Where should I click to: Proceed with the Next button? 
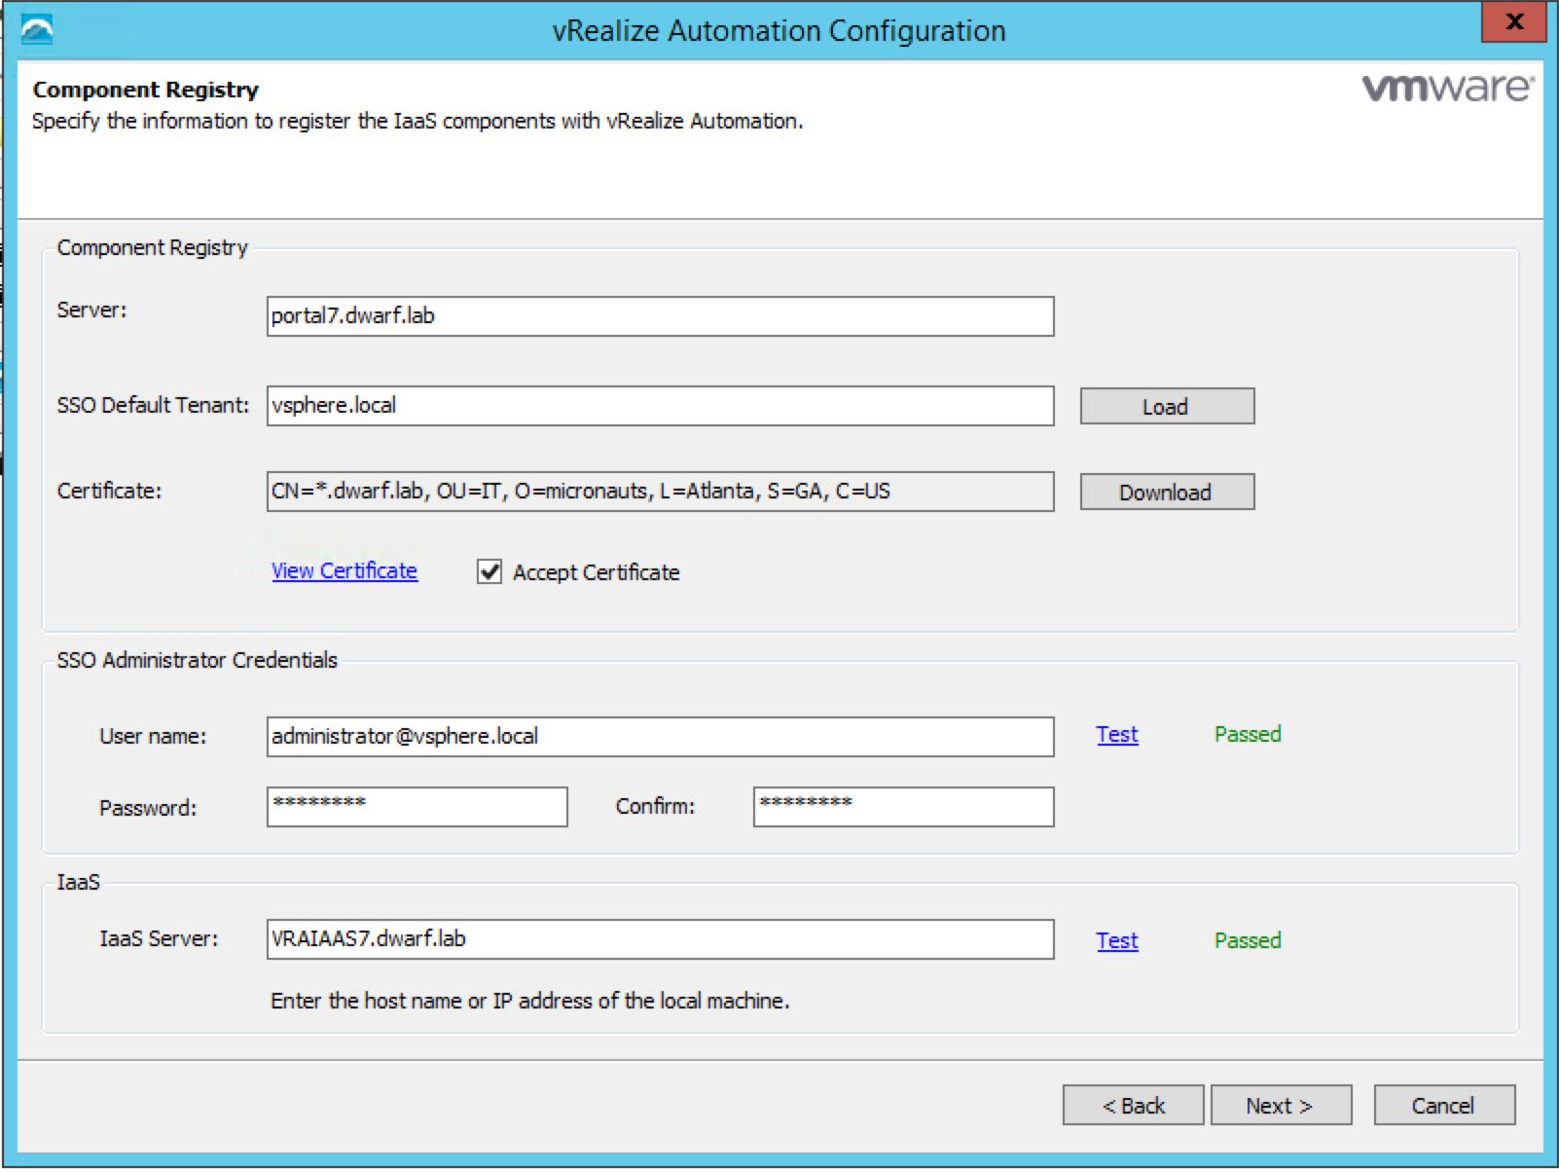(1281, 1105)
